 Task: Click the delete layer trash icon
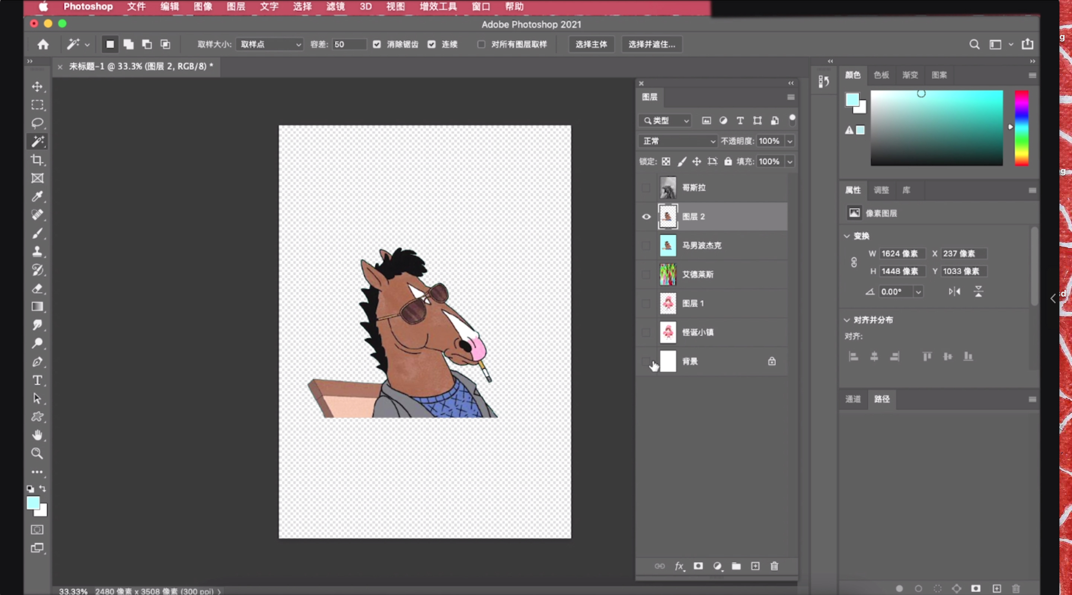(x=774, y=566)
